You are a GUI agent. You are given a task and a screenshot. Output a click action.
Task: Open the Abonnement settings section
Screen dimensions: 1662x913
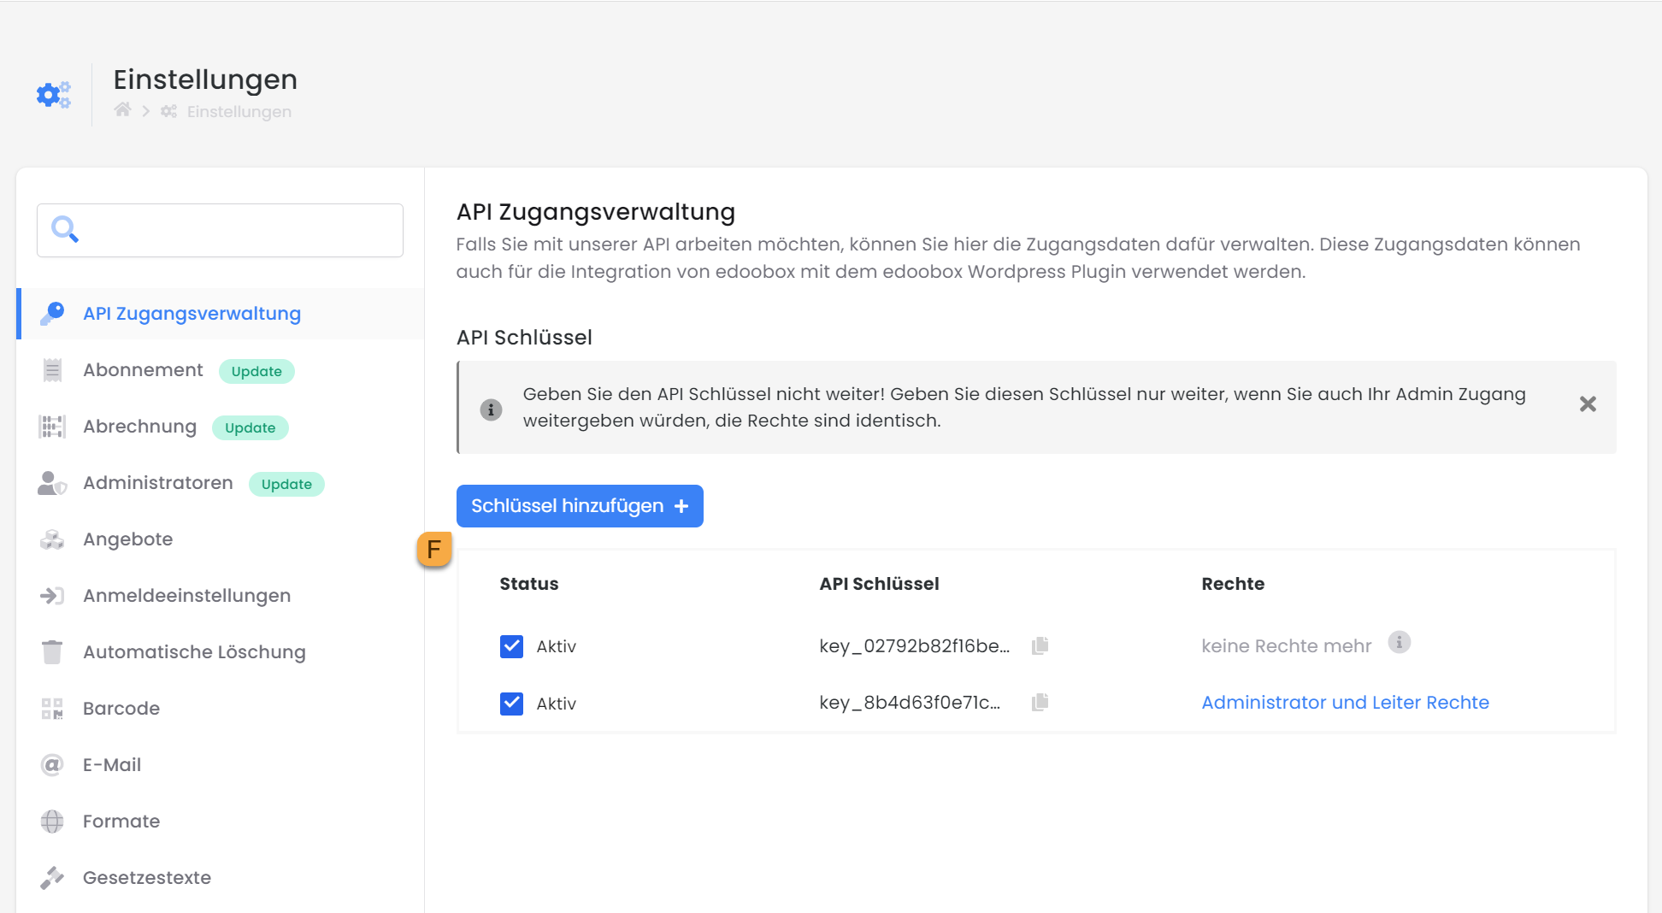pos(143,370)
